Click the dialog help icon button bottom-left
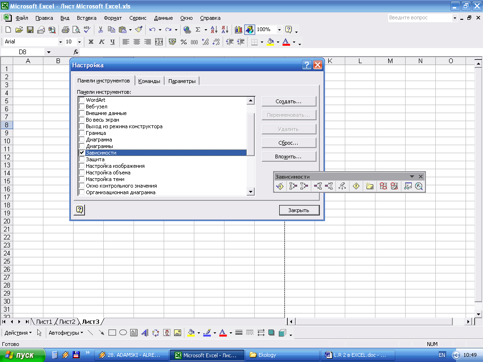Image resolution: width=483 pixels, height=362 pixels. tap(79, 210)
